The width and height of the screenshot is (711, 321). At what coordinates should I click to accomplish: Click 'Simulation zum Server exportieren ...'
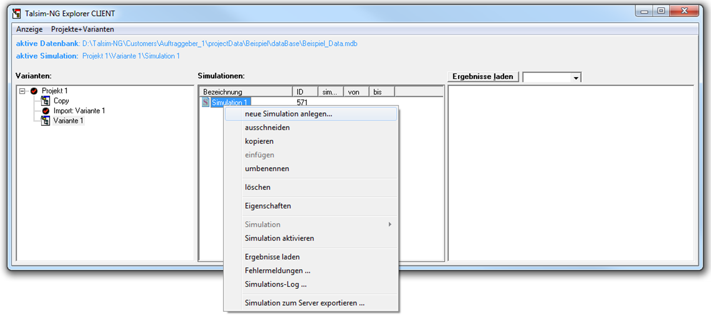click(304, 303)
